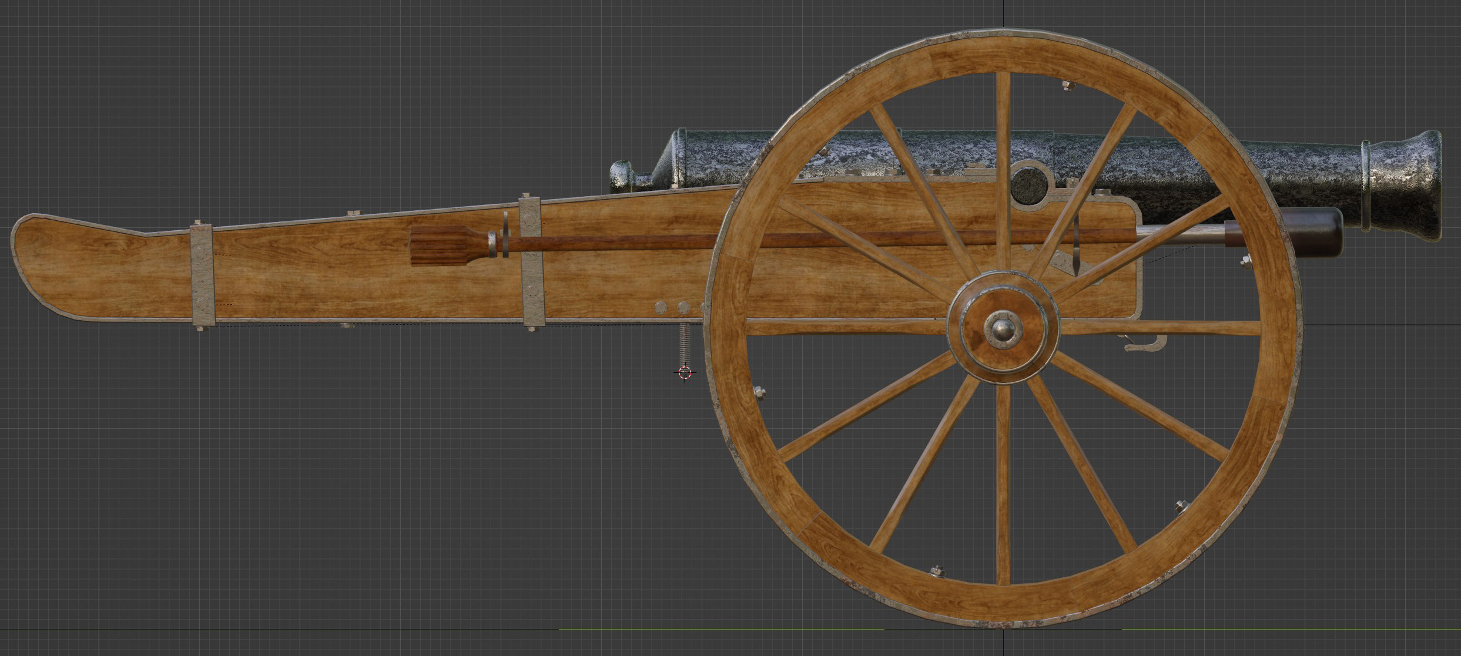Click the left rivet below the ramrod
The width and height of the screenshot is (1461, 656).
coord(661,307)
